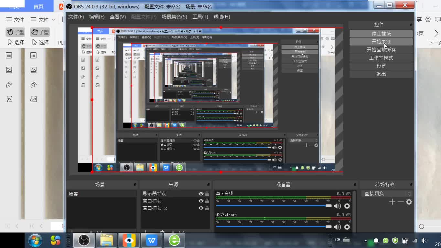The height and width of the screenshot is (248, 441).
Task: Select the 场景 item in scenes list
Action: 102,194
